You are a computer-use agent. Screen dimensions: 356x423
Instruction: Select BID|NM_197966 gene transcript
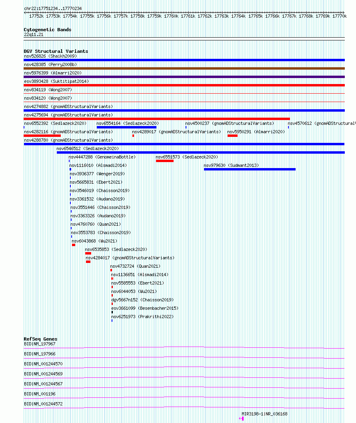coord(40,354)
